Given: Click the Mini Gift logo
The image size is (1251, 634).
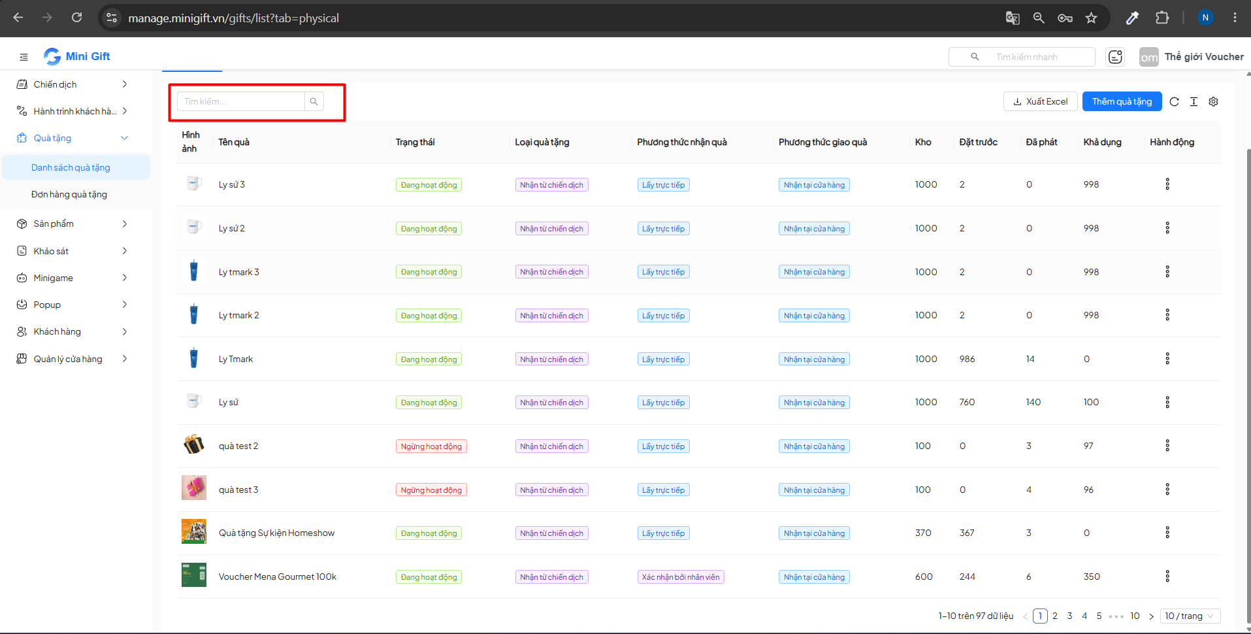Looking at the screenshot, I should coord(77,56).
